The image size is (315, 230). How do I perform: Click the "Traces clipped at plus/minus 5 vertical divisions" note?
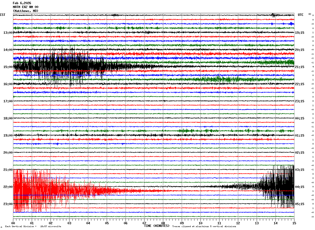[x=204, y=227]
